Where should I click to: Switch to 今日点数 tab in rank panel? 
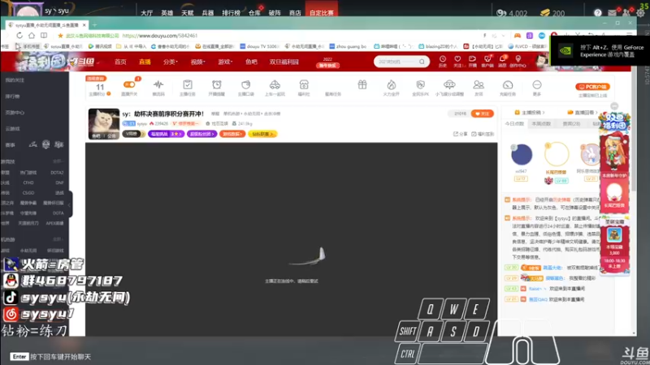tap(514, 124)
